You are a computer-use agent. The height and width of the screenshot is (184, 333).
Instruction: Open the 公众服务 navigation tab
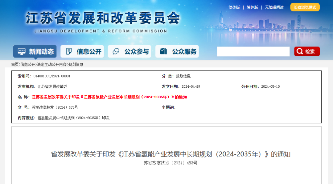(x=177, y=51)
